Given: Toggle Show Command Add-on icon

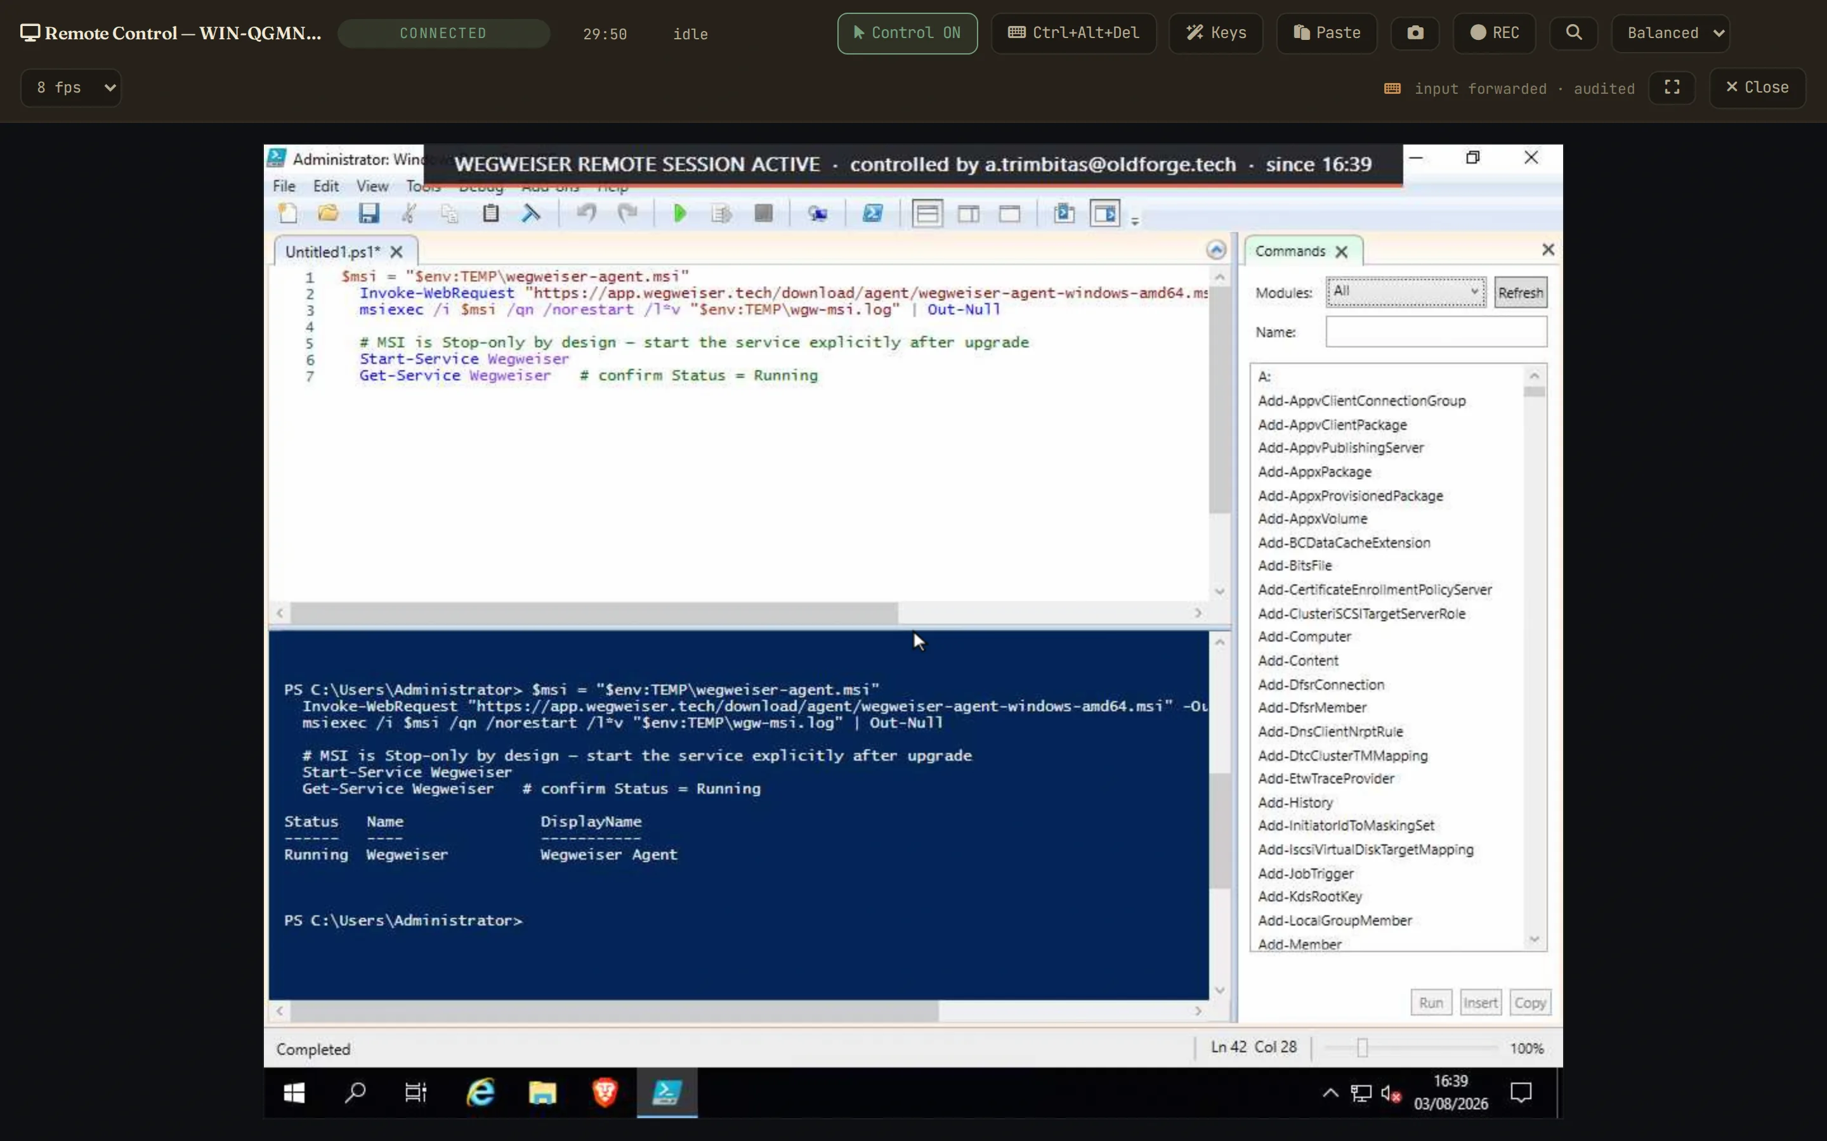Looking at the screenshot, I should click(1105, 214).
